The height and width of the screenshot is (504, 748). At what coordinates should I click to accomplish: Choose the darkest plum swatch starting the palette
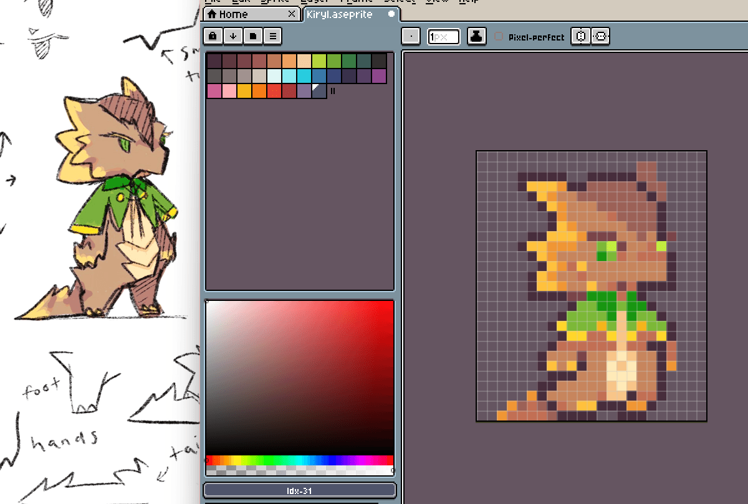214,61
